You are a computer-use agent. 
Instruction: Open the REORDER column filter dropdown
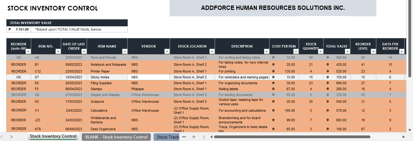pyautogui.click(x=28, y=52)
